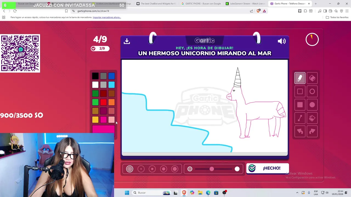Open the Windows Start menu

click(x=127, y=193)
